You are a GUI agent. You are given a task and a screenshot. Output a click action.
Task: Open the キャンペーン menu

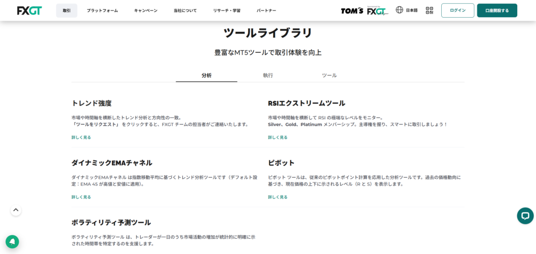pyautogui.click(x=146, y=10)
